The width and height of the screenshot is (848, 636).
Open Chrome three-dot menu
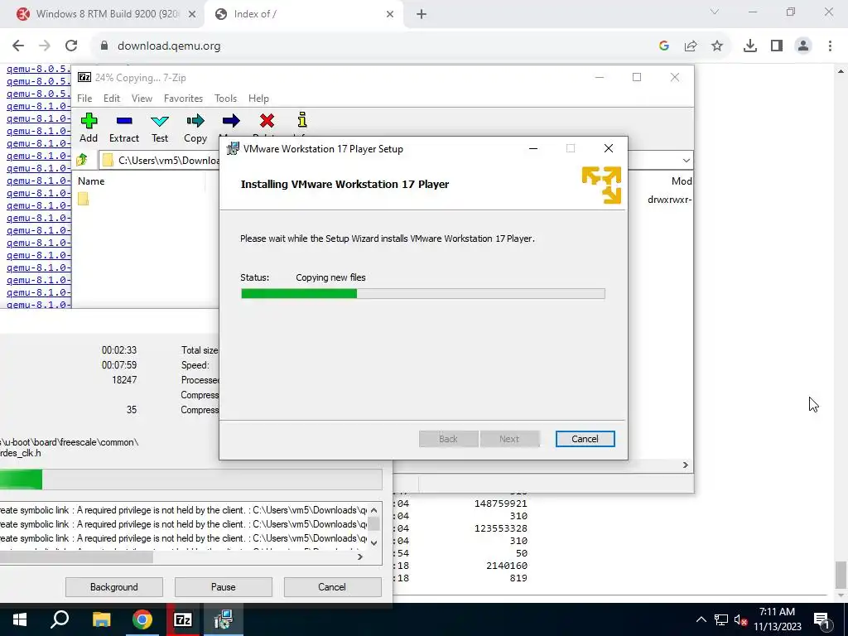click(x=830, y=46)
